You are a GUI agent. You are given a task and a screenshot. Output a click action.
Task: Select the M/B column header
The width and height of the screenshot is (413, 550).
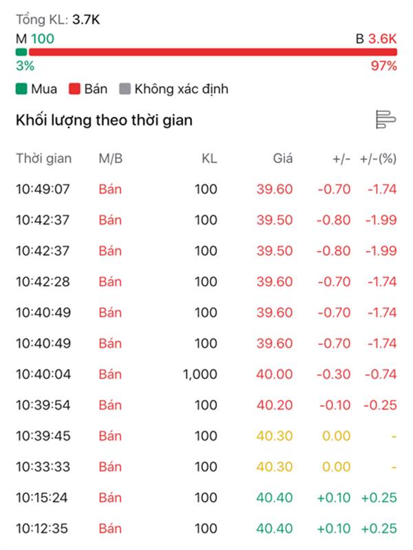click(x=110, y=159)
